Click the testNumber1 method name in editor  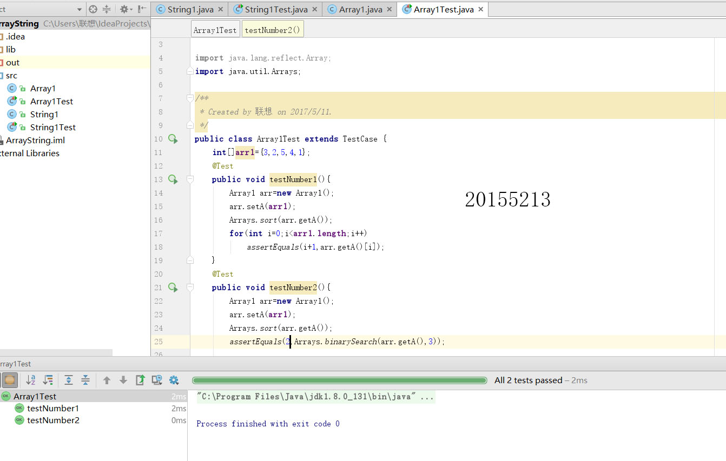pos(293,179)
